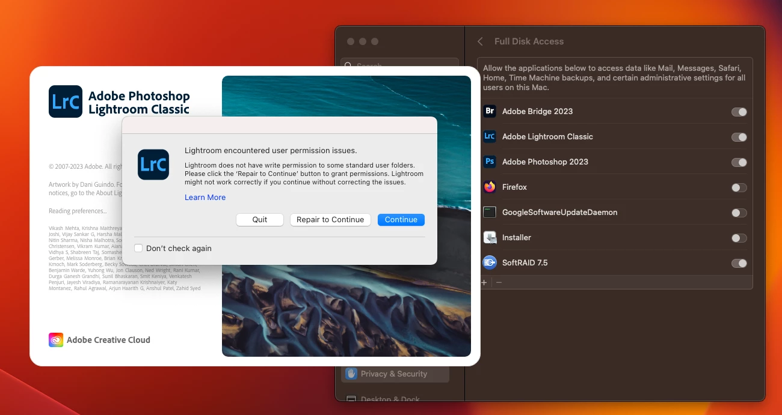Click the blue Continue button

pos(401,220)
